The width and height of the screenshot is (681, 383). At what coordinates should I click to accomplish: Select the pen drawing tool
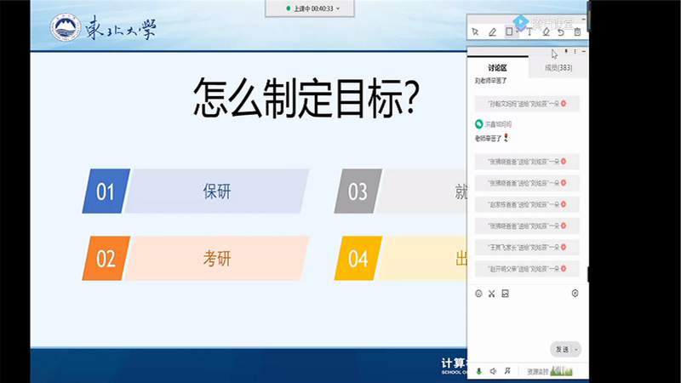click(x=493, y=31)
